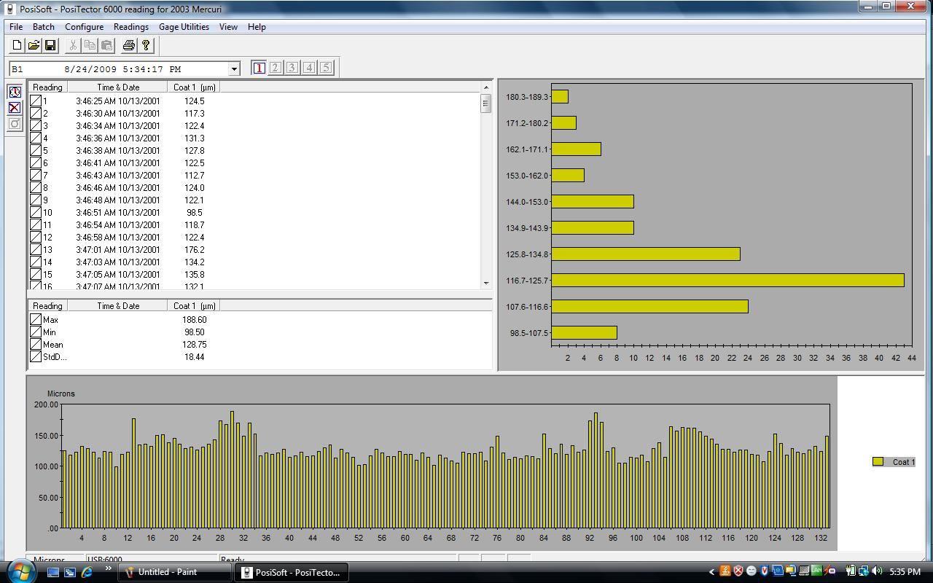This screenshot has height=583, width=933.
Task: Open the Batch menu
Action: (44, 27)
